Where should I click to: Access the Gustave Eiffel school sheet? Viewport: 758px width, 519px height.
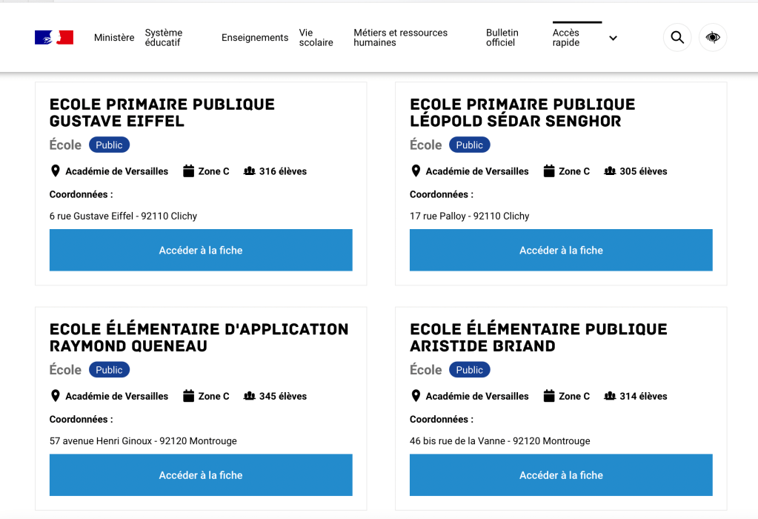pyautogui.click(x=201, y=251)
